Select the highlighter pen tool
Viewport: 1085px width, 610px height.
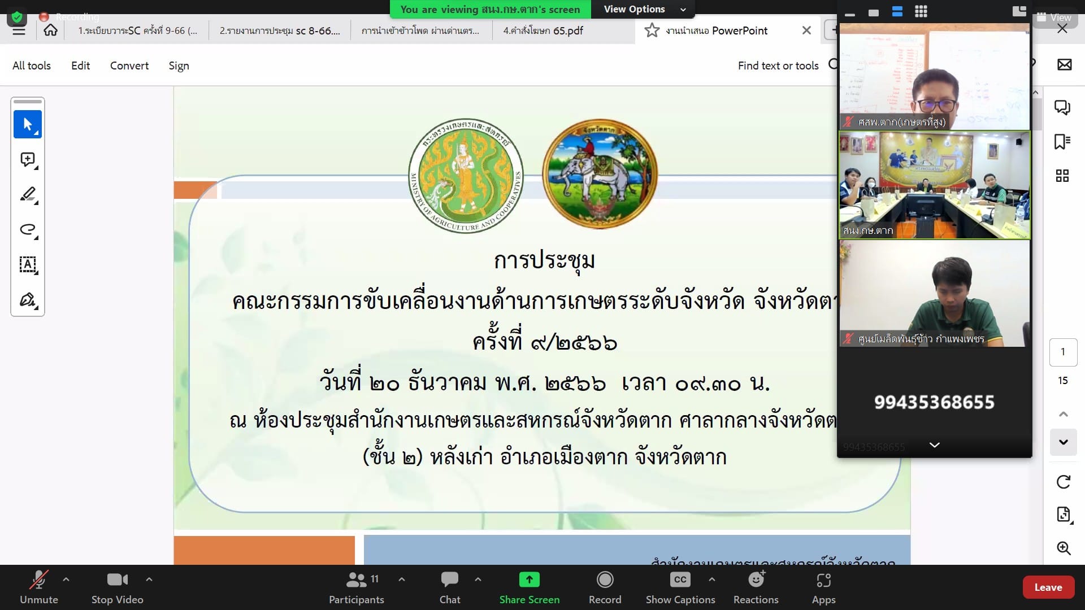click(27, 195)
